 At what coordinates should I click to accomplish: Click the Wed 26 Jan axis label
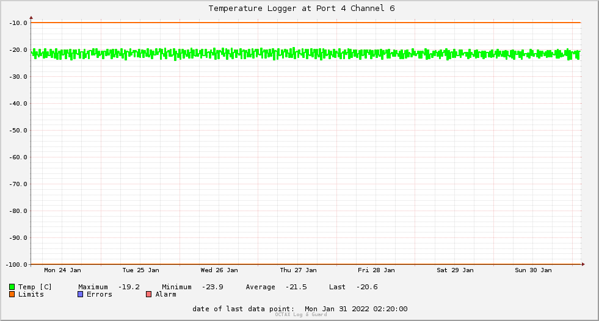point(219,270)
